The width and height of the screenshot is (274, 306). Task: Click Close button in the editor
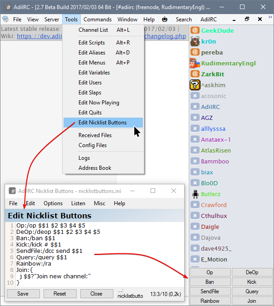[97, 294]
